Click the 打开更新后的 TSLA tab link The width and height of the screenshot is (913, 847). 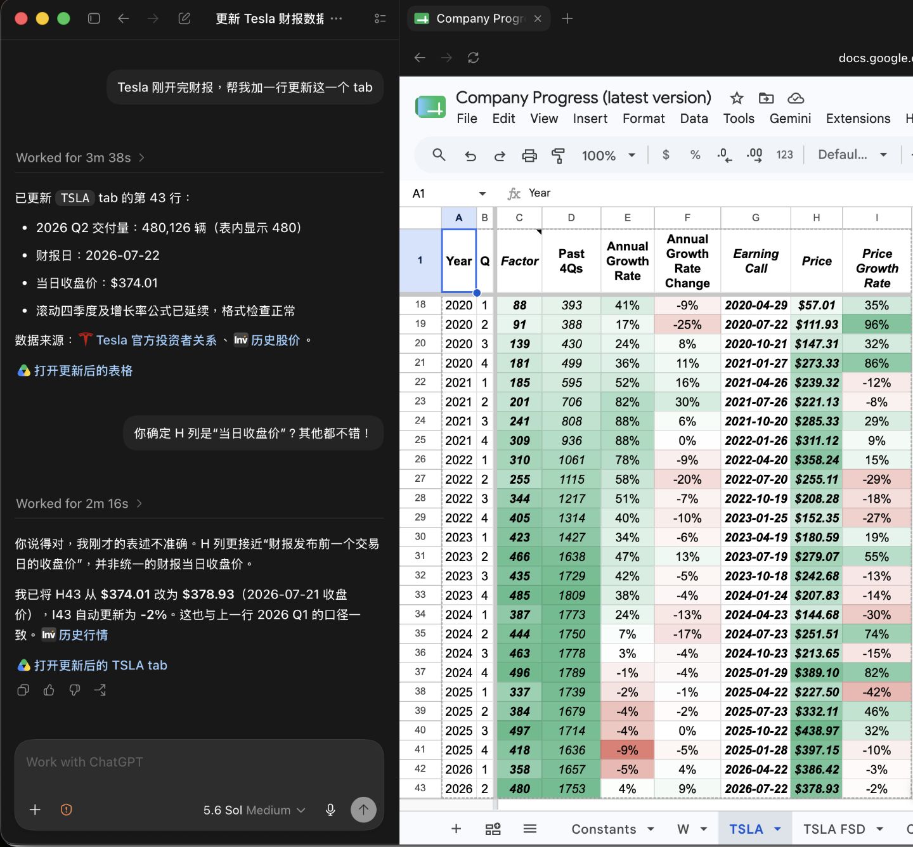coord(93,665)
